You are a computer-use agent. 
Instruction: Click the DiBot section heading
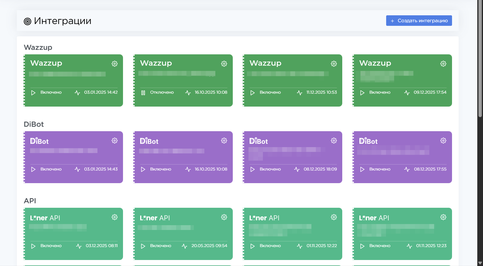34,124
